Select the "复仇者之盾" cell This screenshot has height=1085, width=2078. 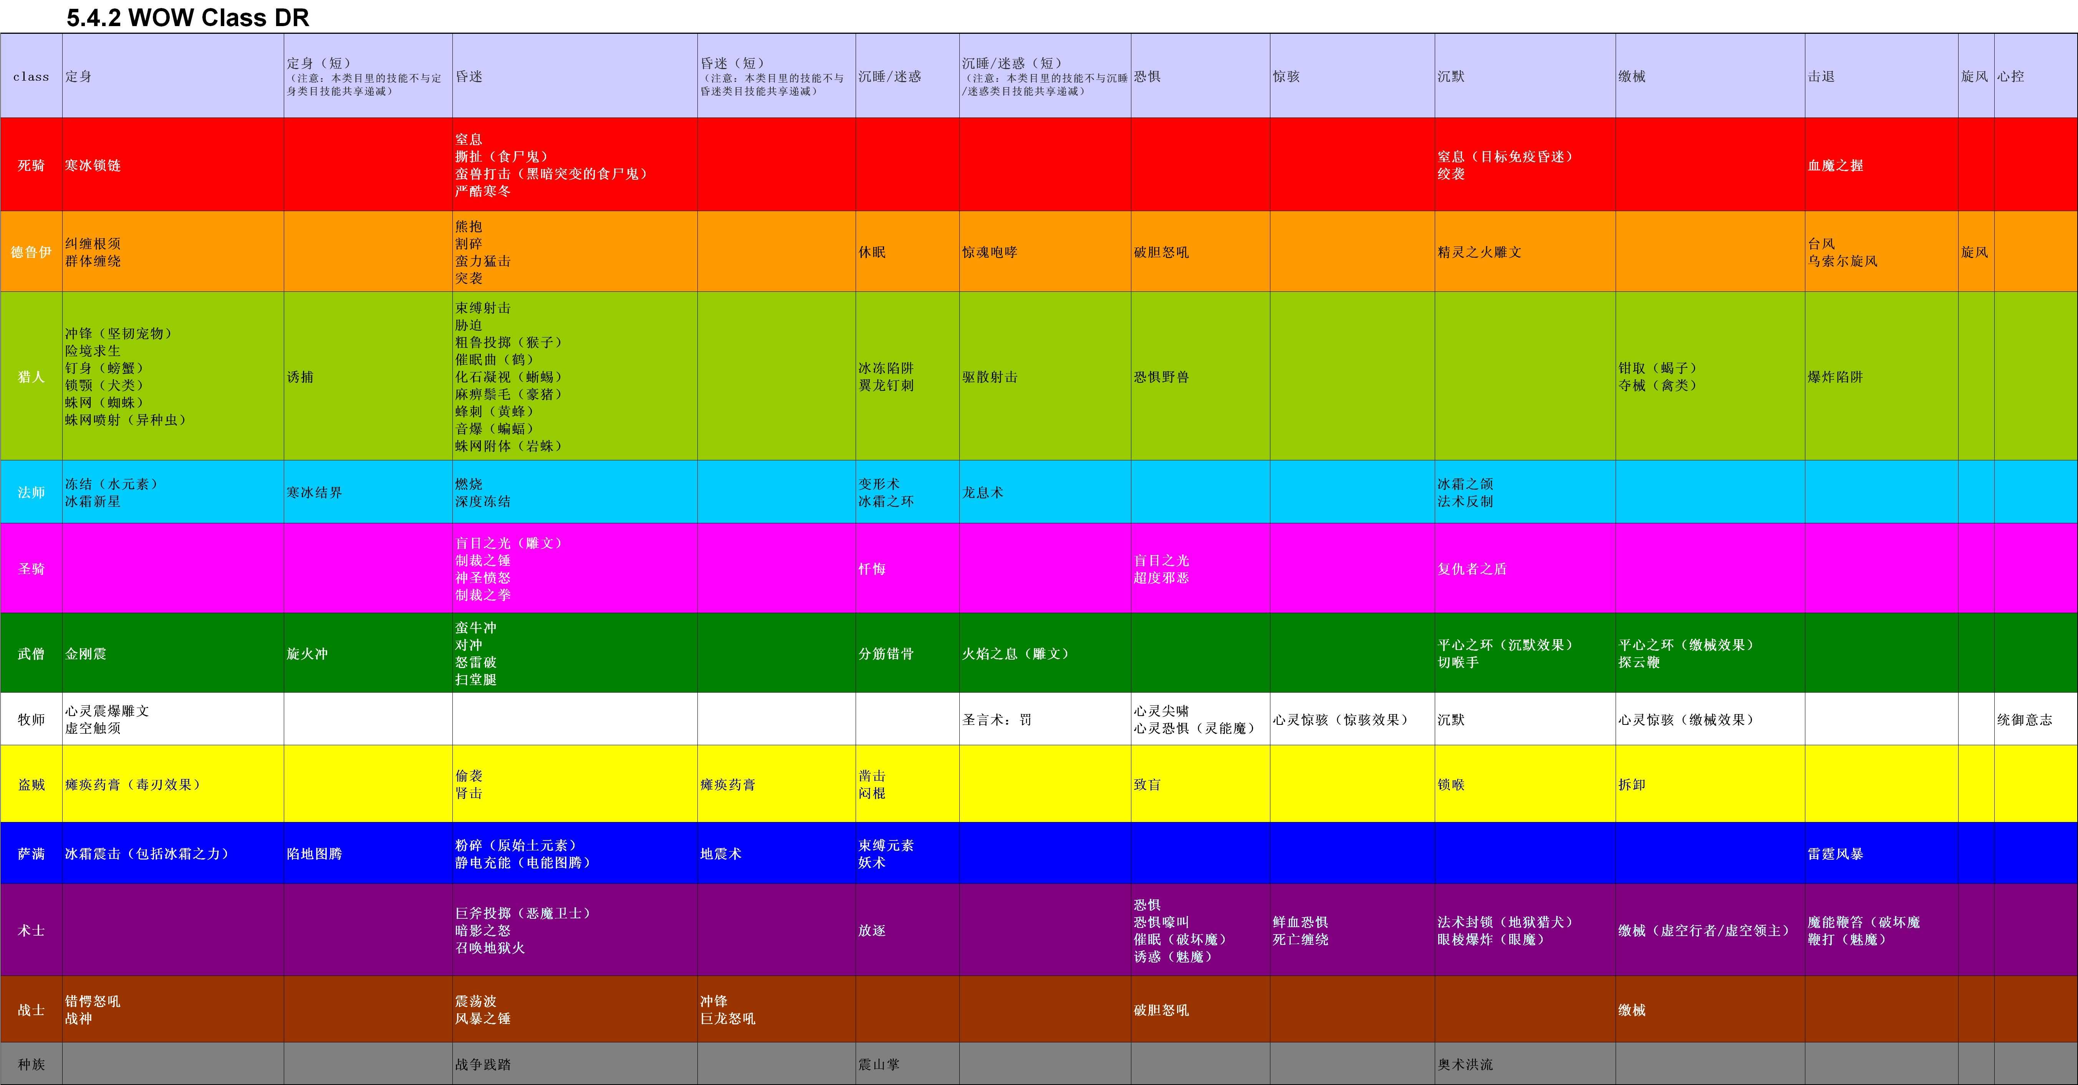[1525, 568]
